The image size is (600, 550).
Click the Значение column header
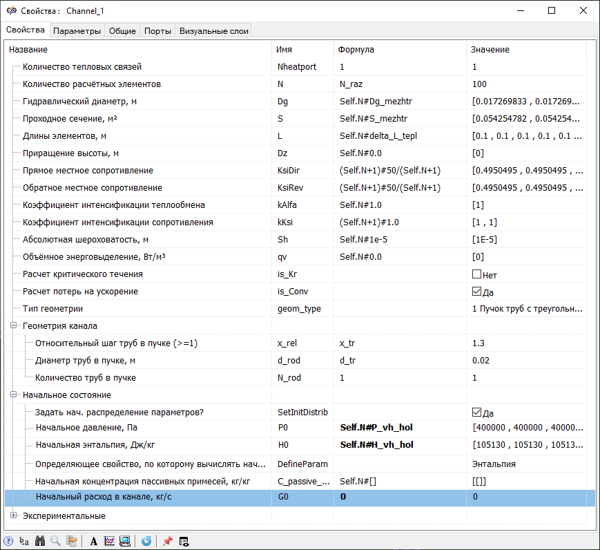tap(490, 50)
